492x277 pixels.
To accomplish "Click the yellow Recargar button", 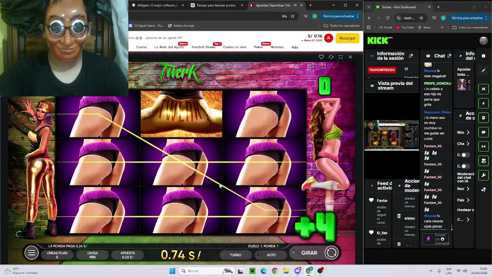I will tap(347, 38).
